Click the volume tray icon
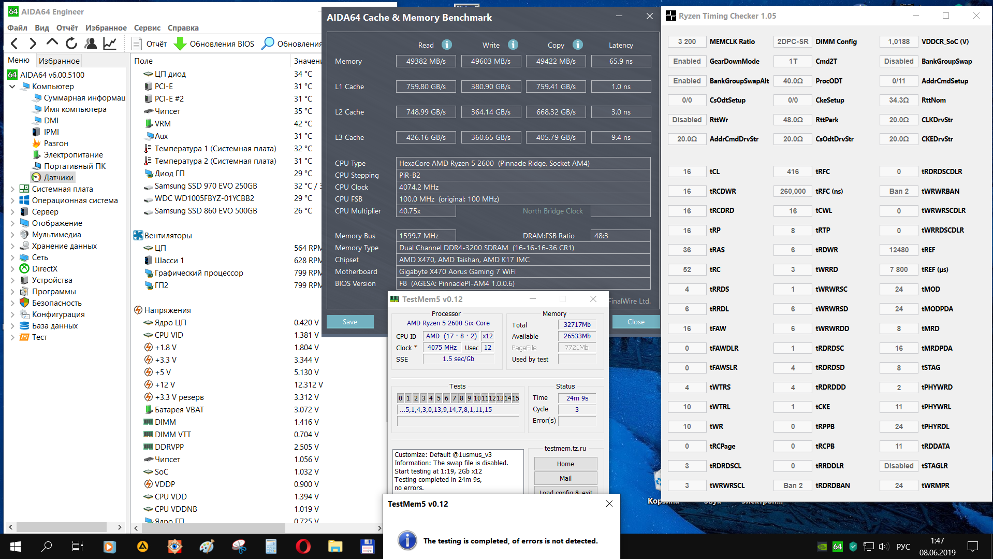This screenshot has width=993, height=559. tap(884, 547)
